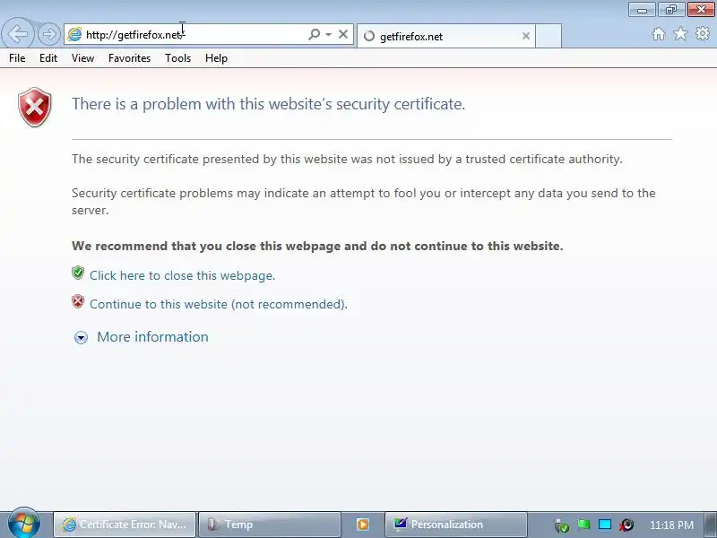
Task: Open a new blank tab
Action: (549, 36)
